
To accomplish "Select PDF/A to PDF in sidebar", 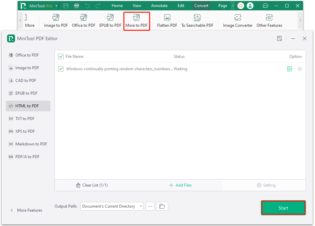I will 28,157.
